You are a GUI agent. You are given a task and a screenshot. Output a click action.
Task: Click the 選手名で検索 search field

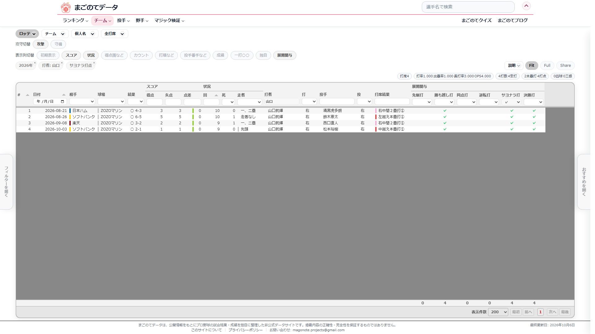468,7
